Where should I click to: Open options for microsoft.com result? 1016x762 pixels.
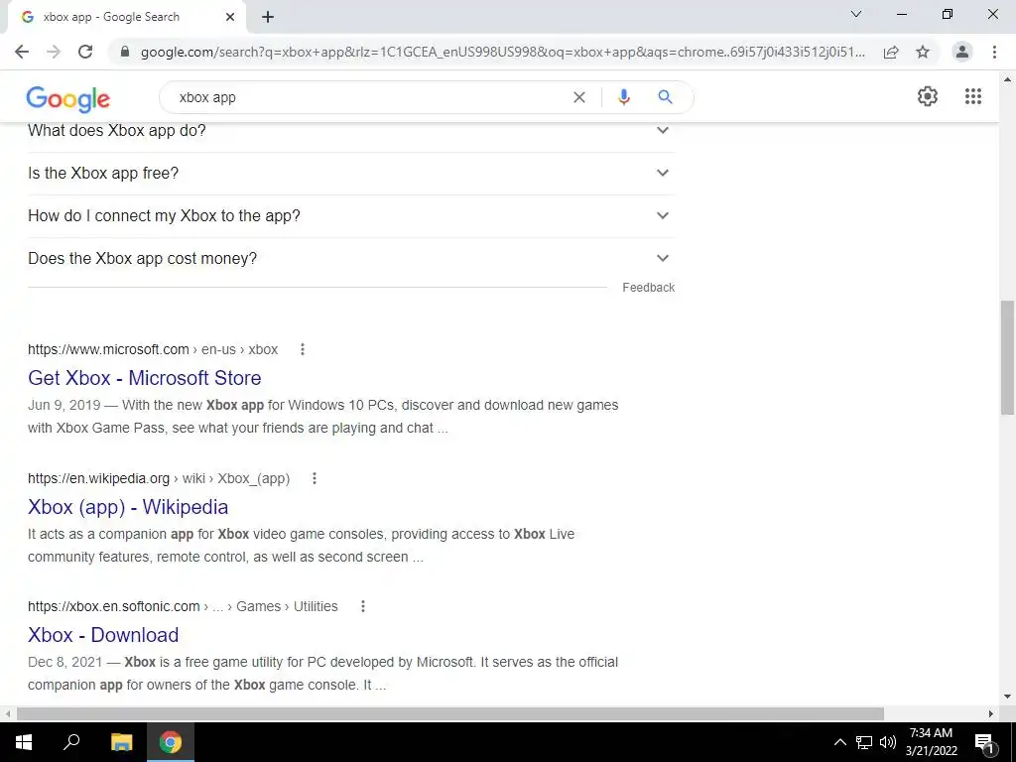coord(302,350)
